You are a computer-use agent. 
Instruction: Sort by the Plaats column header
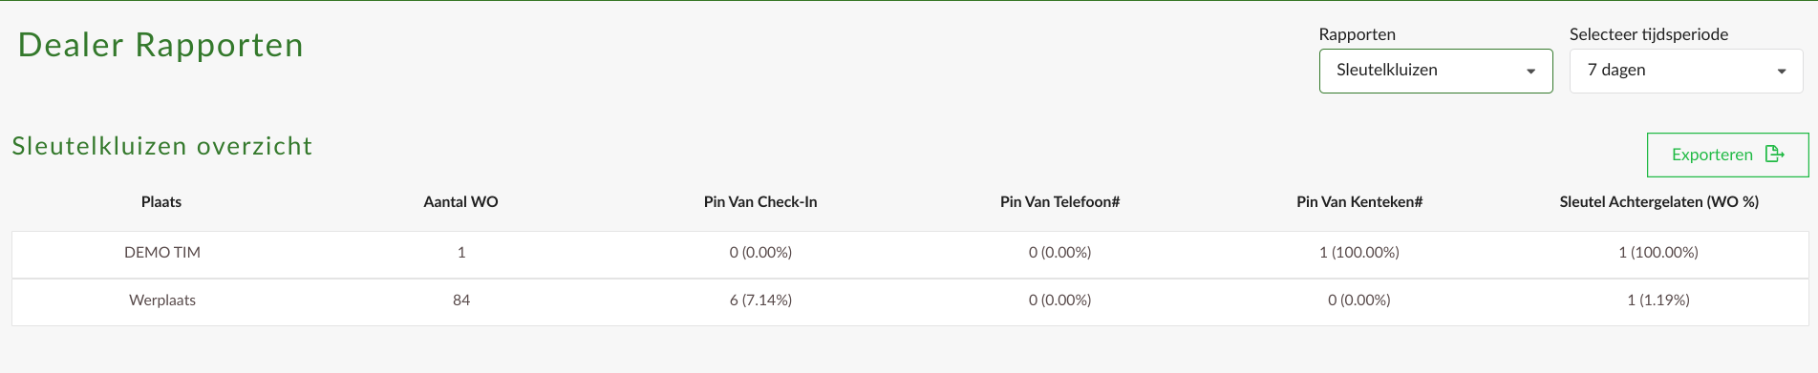[x=161, y=202]
